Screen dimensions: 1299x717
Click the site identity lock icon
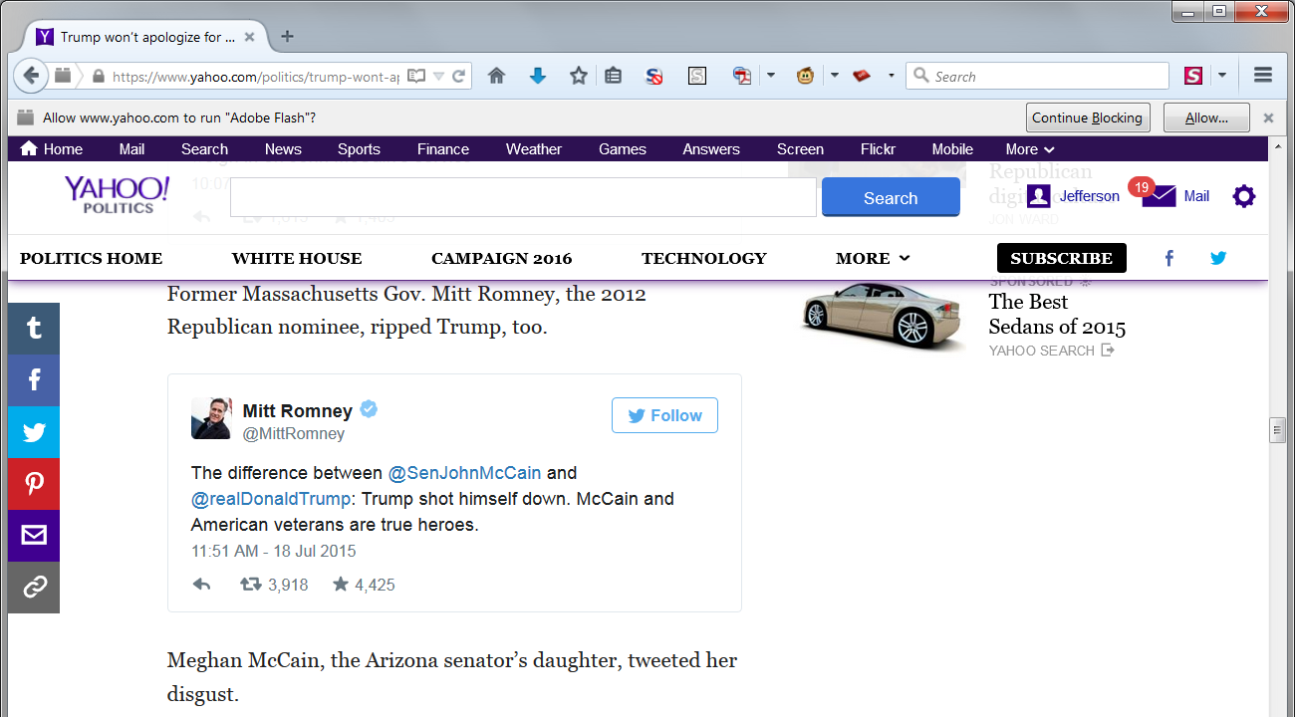pos(98,77)
